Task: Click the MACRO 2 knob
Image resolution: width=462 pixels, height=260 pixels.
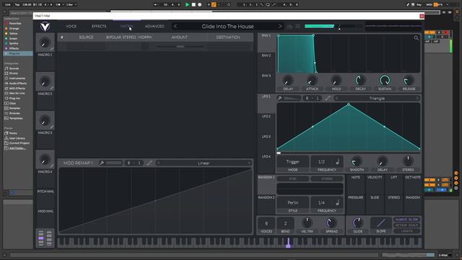Action: 45,82
